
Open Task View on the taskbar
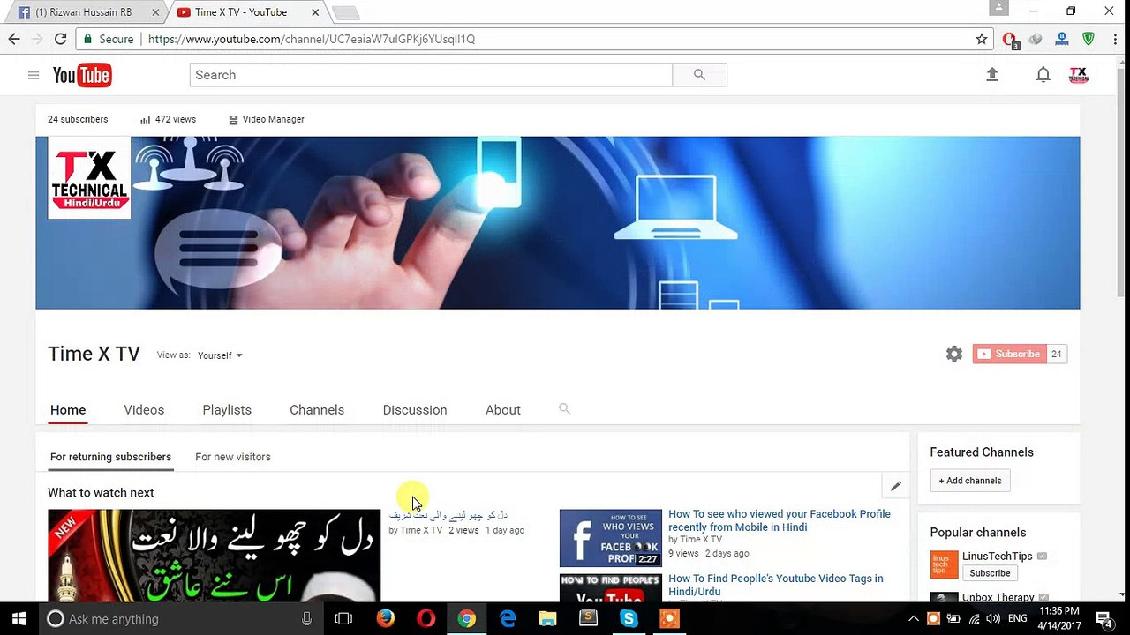(x=343, y=618)
